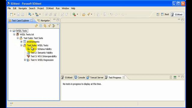192x108 pixels.
Task: Click the Open Perspective icon left of Jtest
Action: [158, 14]
